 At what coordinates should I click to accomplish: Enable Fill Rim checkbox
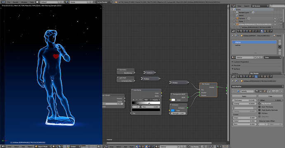coord(259,113)
